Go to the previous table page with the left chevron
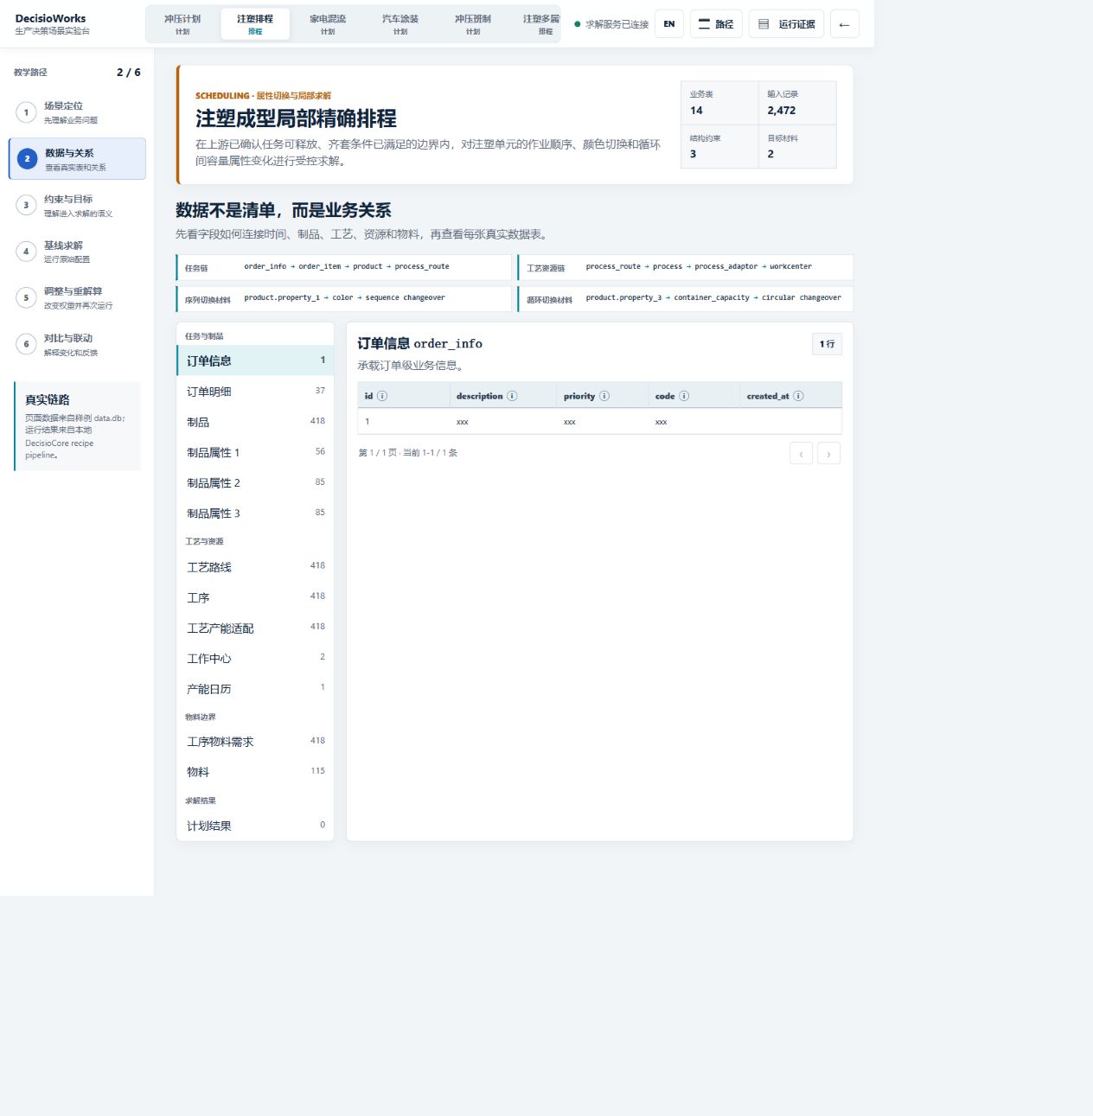This screenshot has width=1093, height=1116. click(x=801, y=453)
